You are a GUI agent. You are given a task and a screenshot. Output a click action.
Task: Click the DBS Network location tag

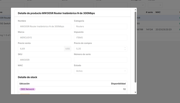tap(27, 89)
